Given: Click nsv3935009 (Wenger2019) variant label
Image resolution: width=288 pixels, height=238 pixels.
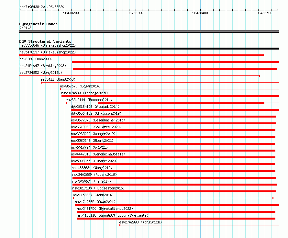Looking at the screenshot, I should [x=93, y=134].
